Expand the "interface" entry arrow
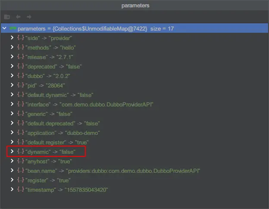Image resolution: width=269 pixels, height=209 pixels. (x=12, y=104)
